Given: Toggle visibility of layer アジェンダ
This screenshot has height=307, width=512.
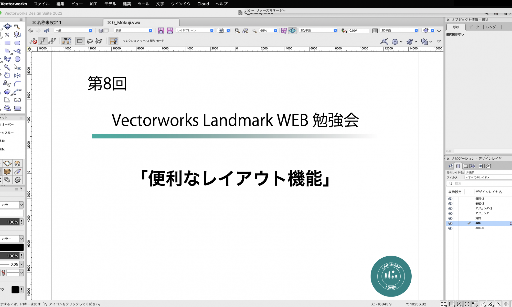Looking at the screenshot, I should pos(450,213).
